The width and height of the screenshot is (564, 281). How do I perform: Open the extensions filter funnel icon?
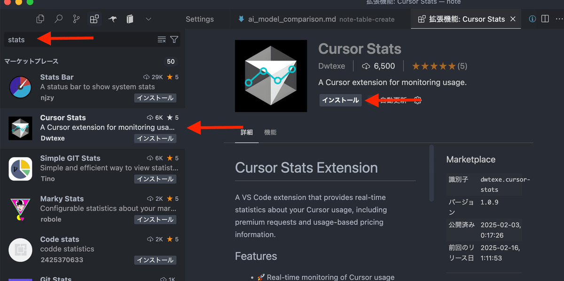(174, 39)
